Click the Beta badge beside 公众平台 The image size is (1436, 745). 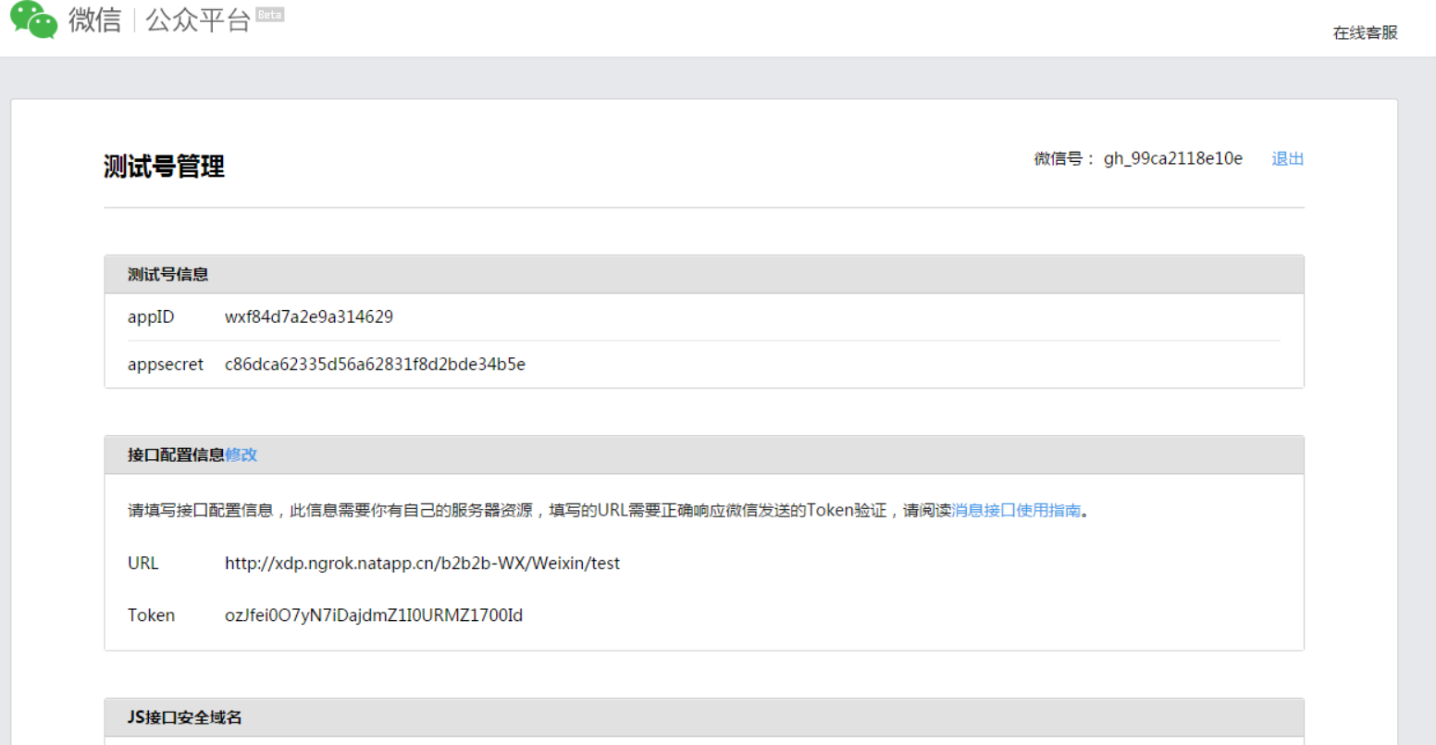point(270,15)
